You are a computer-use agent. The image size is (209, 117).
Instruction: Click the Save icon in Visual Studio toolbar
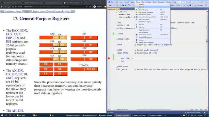pos(123,5)
